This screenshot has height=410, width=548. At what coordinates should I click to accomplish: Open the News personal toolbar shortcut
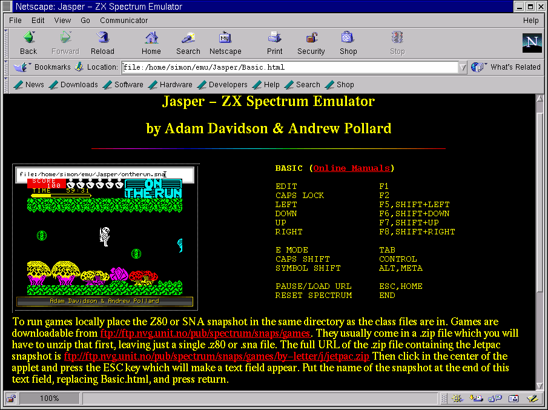click(x=28, y=85)
